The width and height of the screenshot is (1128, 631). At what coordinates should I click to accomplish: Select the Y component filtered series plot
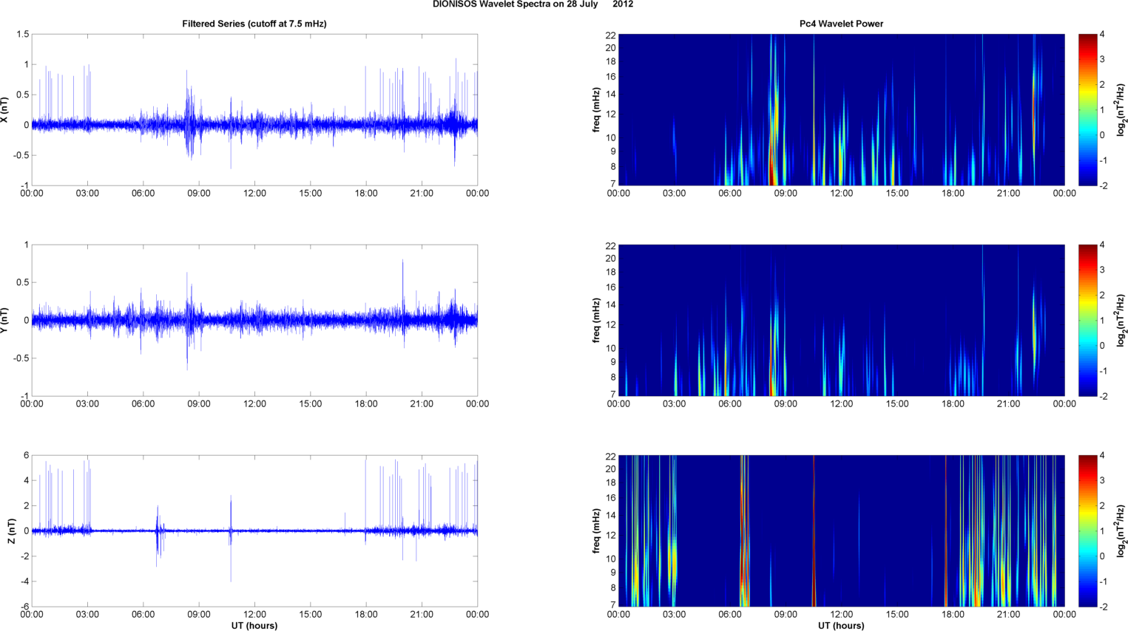[254, 320]
